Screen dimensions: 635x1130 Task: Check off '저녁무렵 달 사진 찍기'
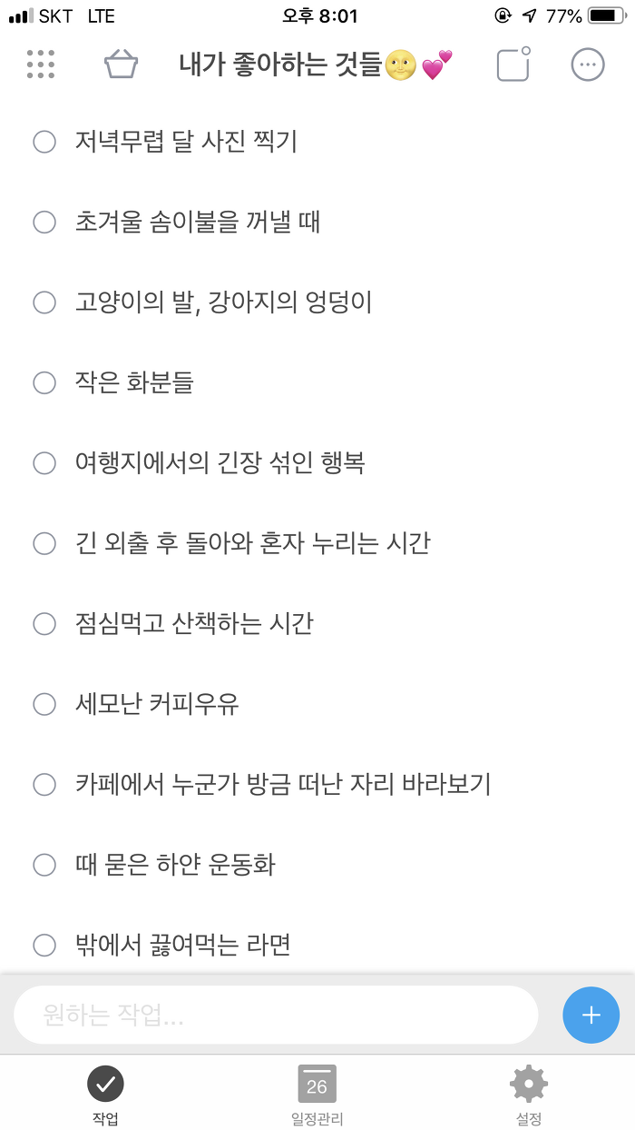click(44, 142)
